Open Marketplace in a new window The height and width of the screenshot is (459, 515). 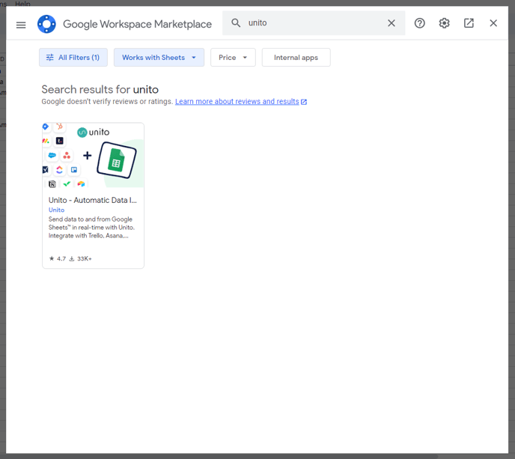click(469, 23)
